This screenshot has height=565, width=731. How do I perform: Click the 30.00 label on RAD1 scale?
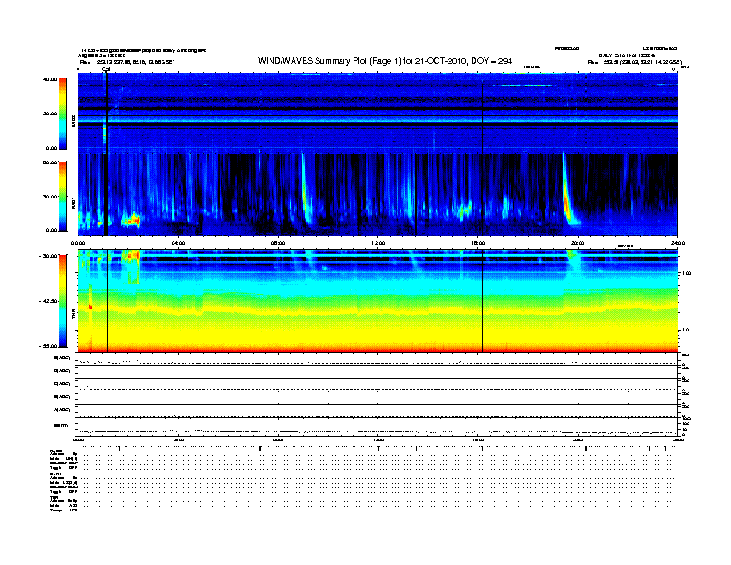50,197
